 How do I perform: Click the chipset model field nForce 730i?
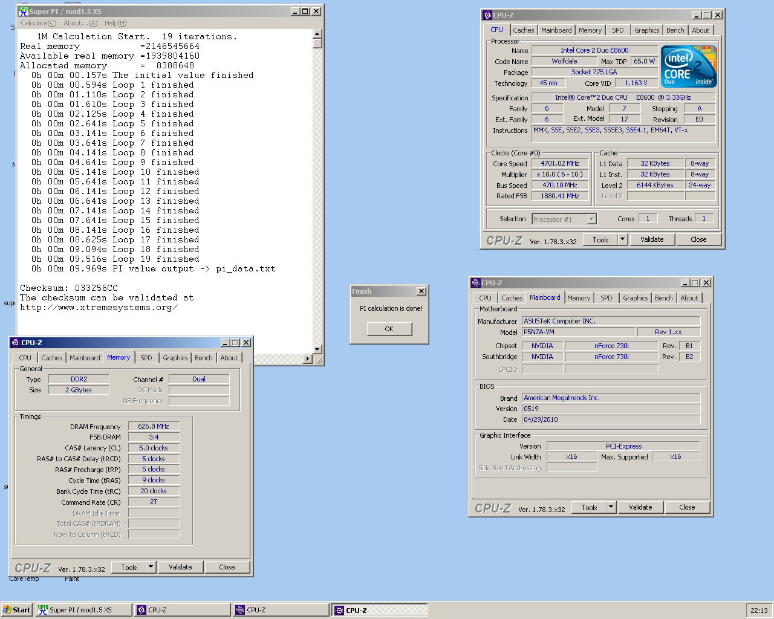click(611, 346)
